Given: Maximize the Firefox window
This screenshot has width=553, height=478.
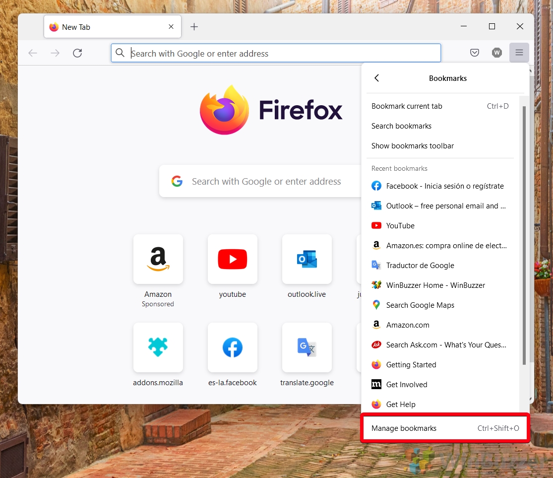Looking at the screenshot, I should (492, 26).
